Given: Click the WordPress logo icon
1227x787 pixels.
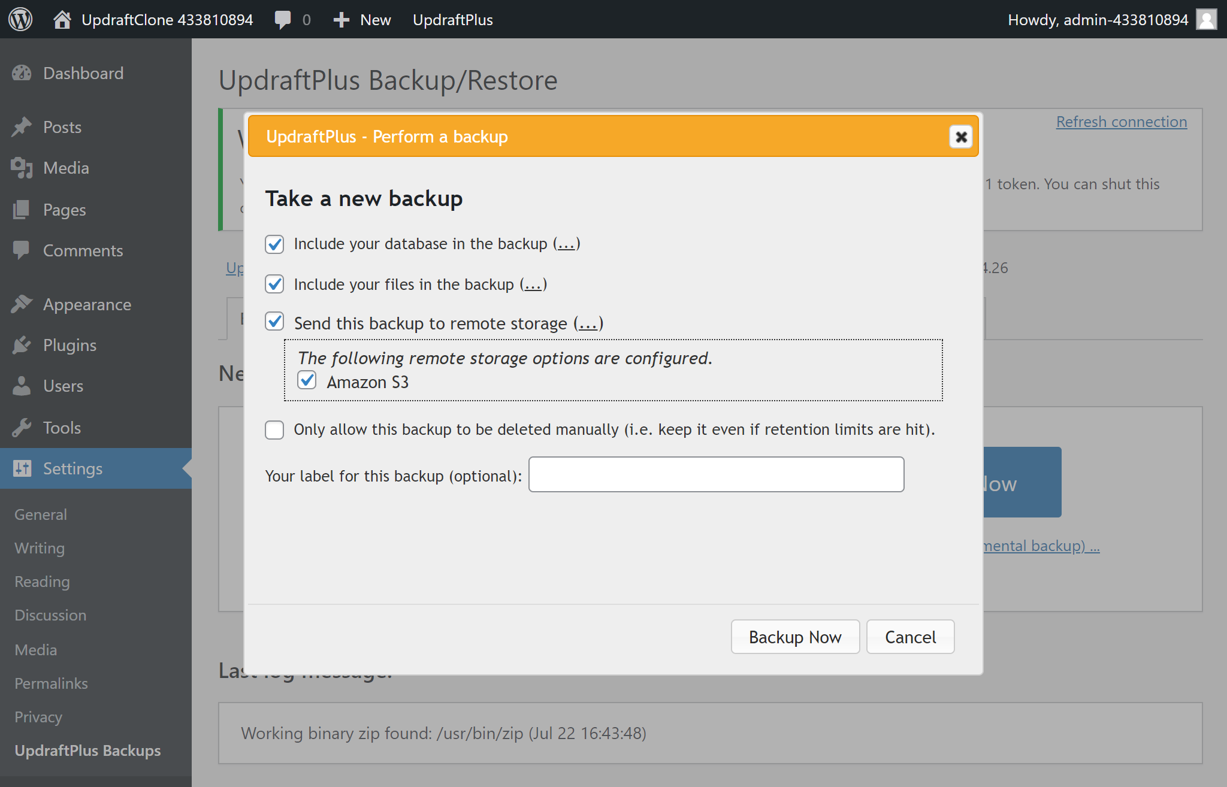Looking at the screenshot, I should pyautogui.click(x=20, y=19).
